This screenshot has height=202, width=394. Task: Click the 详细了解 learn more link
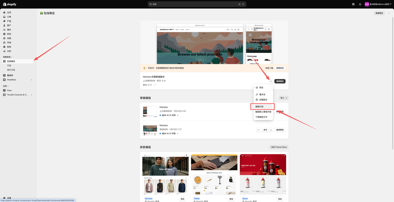click(x=269, y=68)
